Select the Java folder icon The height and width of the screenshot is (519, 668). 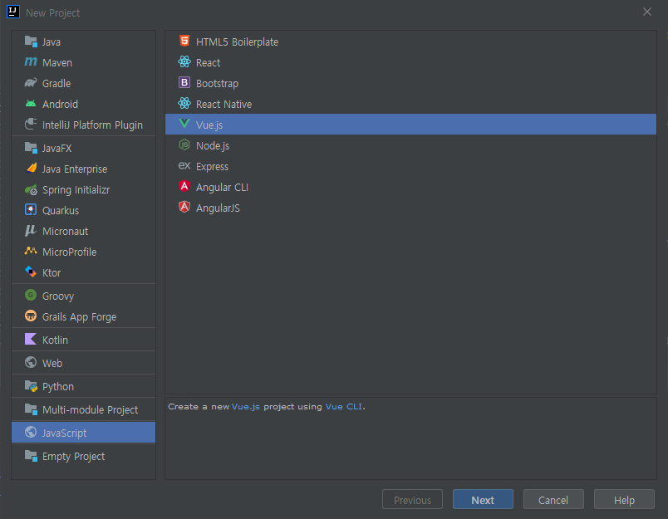(31, 42)
